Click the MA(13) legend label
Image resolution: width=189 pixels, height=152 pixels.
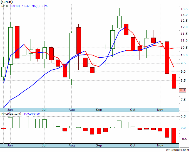(x=15, y=6)
